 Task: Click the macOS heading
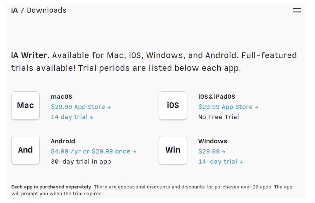click(x=61, y=97)
